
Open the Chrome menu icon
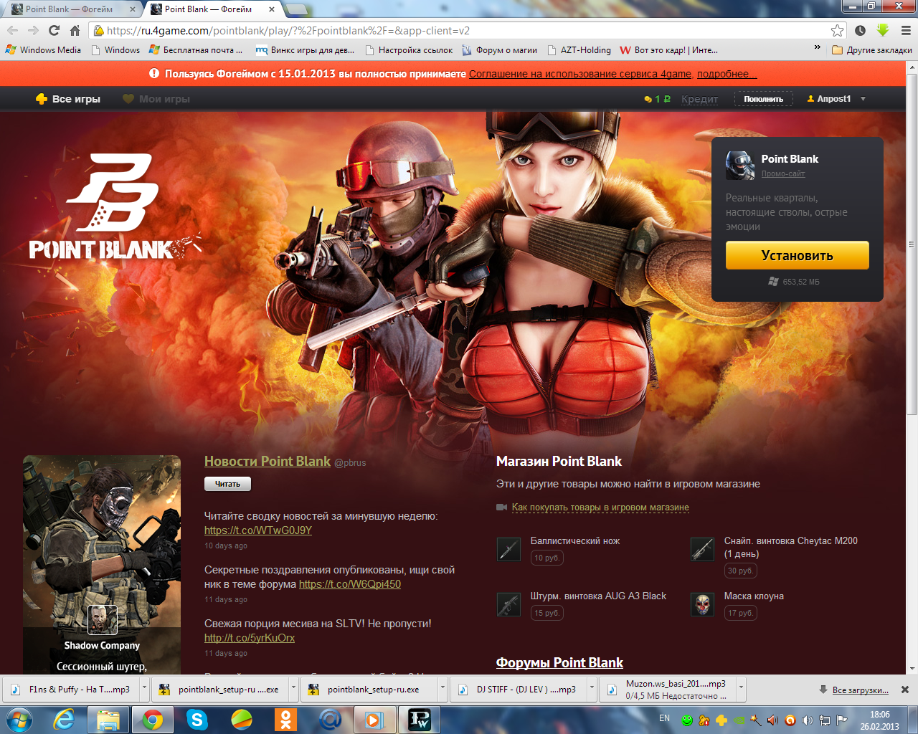pyautogui.click(x=906, y=30)
